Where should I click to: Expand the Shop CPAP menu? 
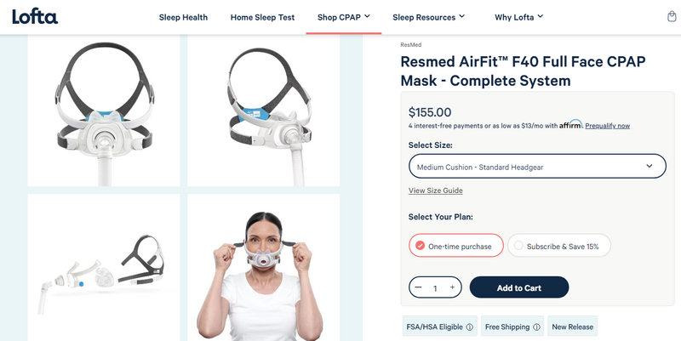pyautogui.click(x=344, y=17)
